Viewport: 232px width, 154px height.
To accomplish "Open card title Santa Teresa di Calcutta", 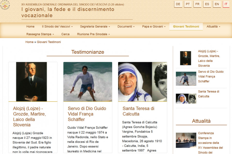I will (x=138, y=111).
